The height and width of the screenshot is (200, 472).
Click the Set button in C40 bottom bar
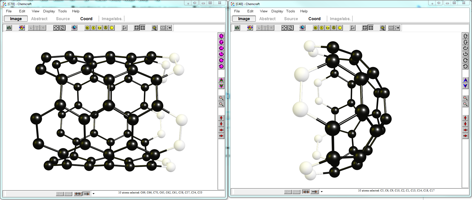point(288,192)
